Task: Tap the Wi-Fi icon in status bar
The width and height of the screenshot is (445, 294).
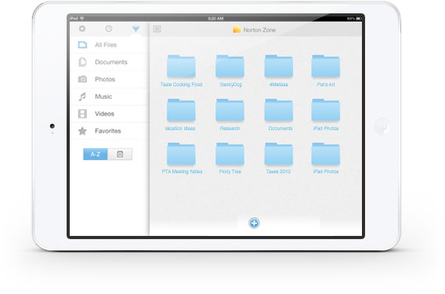Action: 82,19
